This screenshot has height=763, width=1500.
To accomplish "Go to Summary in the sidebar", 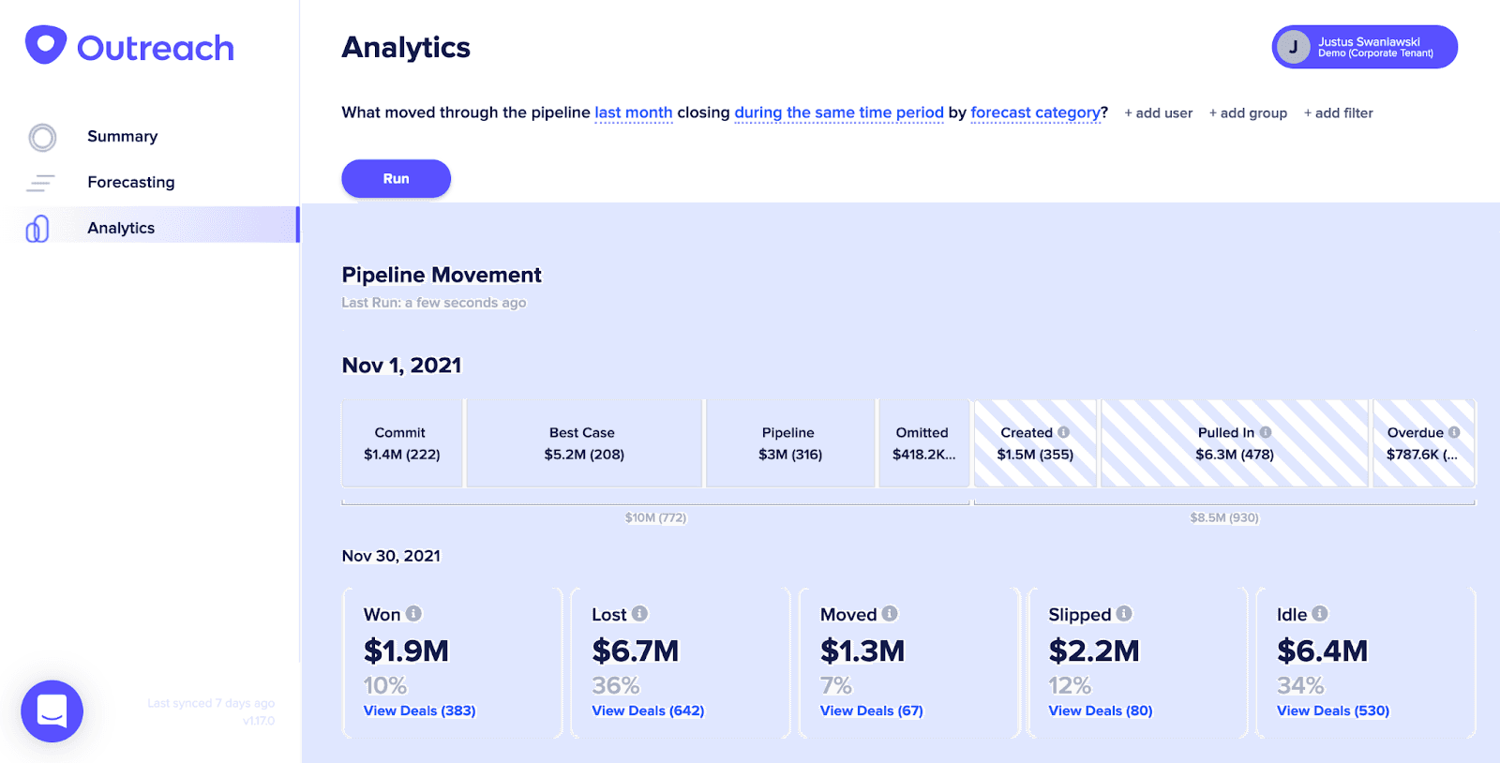I will [122, 137].
